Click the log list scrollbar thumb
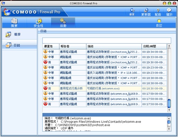This screenshot has width=178, height=137. tap(169, 103)
